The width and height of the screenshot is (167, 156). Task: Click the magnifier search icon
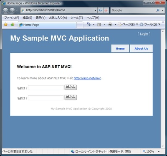[x=158, y=10]
